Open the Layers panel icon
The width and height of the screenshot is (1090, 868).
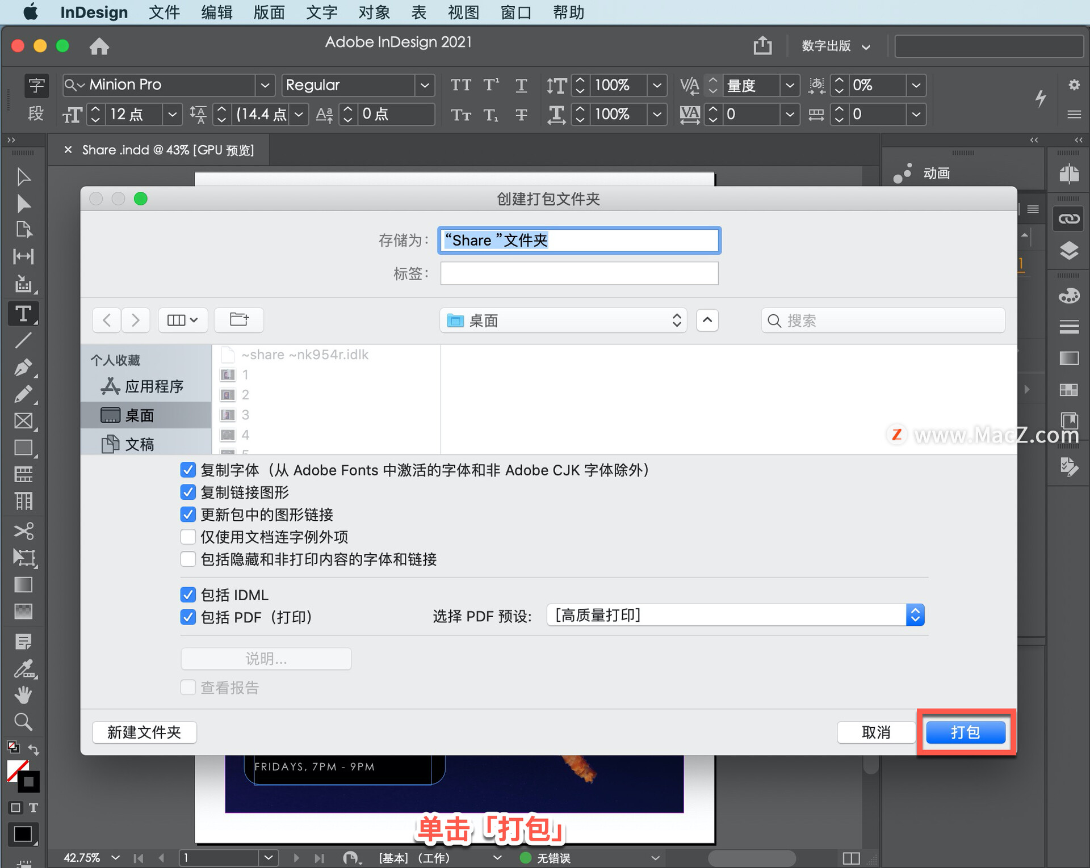pyautogui.click(x=1069, y=250)
